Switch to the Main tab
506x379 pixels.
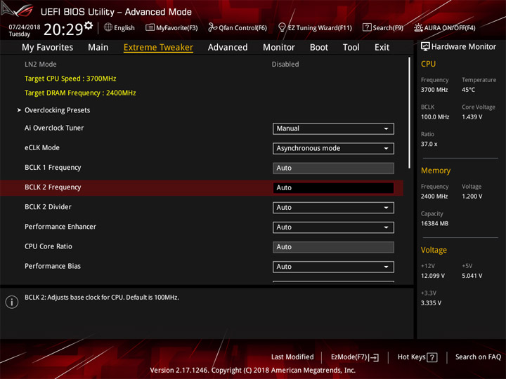[98, 48]
